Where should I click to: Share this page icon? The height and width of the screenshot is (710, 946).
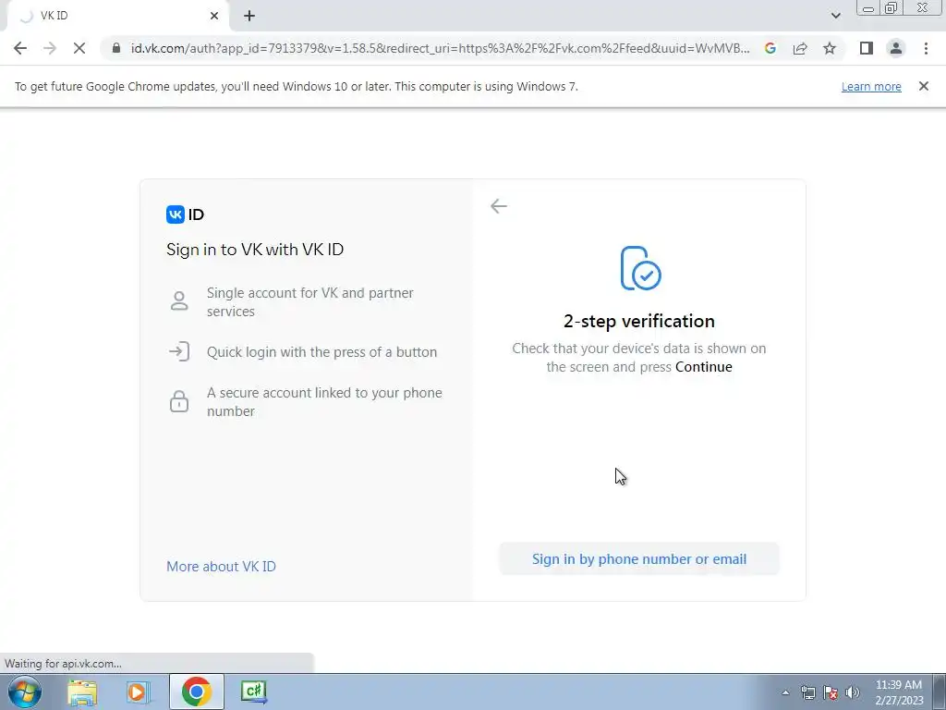(800, 48)
